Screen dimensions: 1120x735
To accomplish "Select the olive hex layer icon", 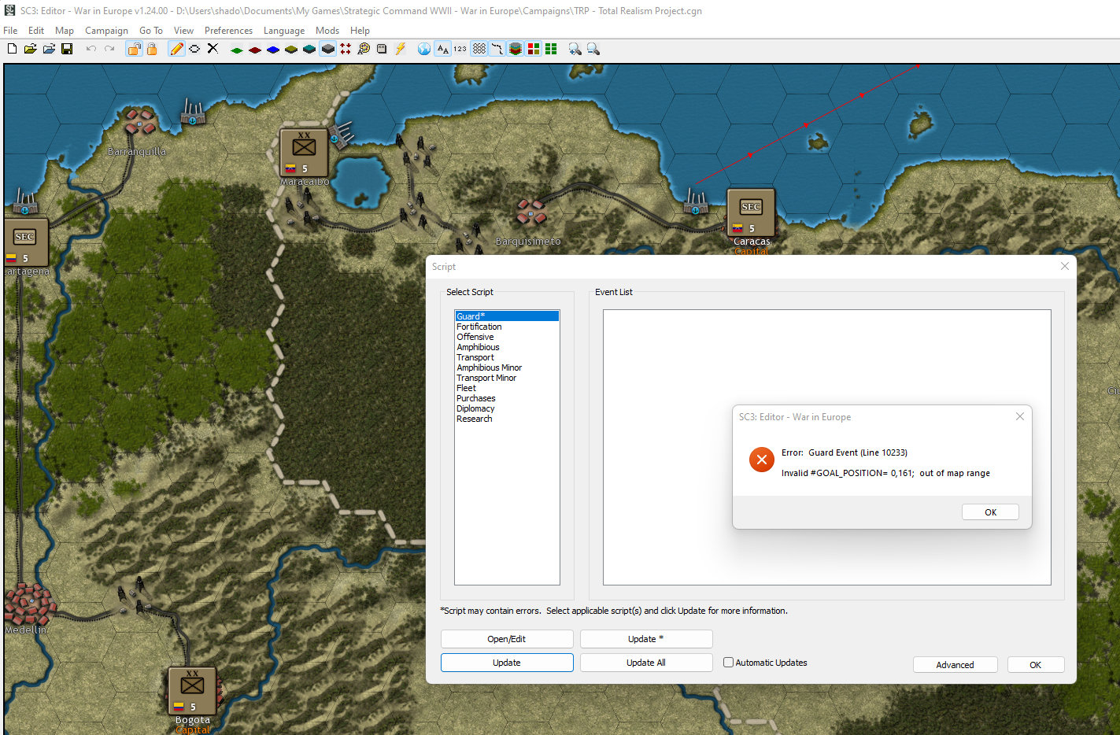I will click(x=291, y=50).
